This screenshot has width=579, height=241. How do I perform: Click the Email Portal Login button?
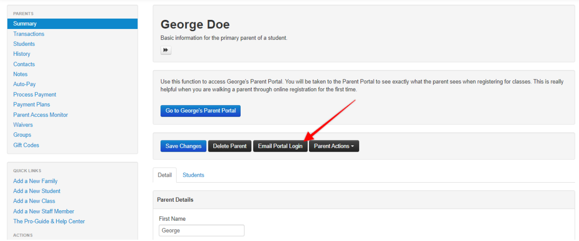coord(280,146)
